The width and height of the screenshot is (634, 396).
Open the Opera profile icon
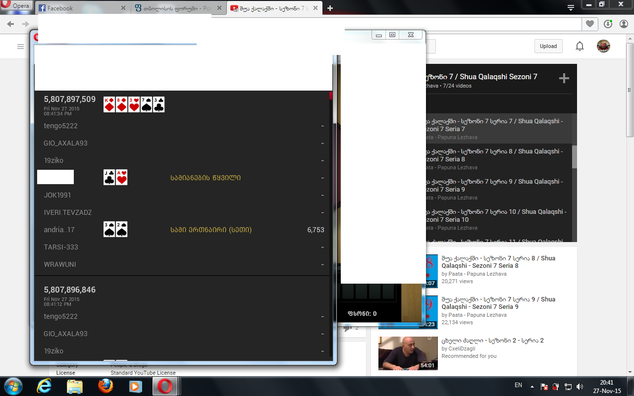tap(623, 24)
